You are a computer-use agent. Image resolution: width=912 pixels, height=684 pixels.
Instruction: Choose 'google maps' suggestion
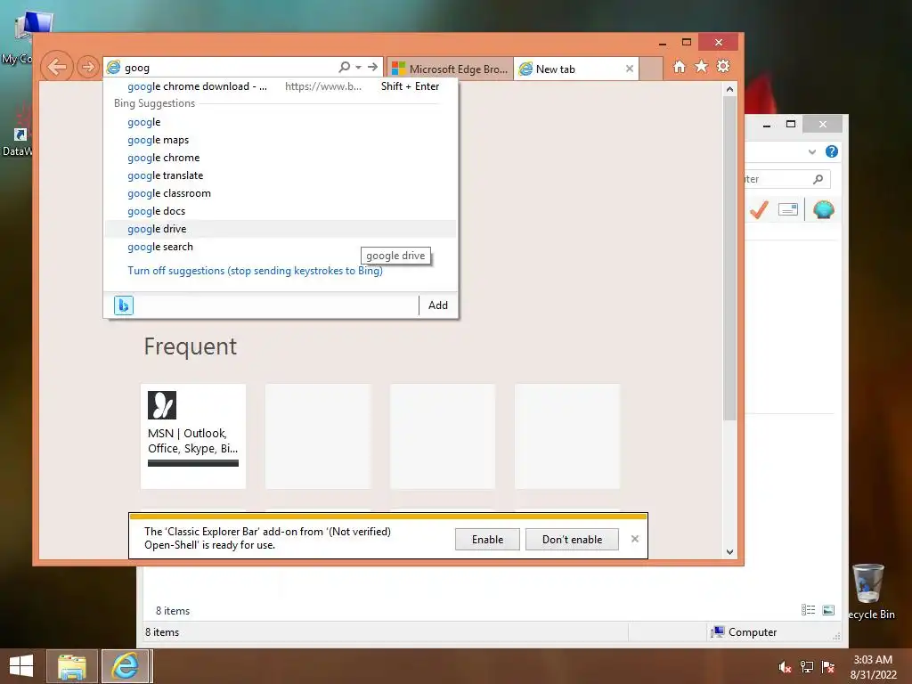[281, 140]
